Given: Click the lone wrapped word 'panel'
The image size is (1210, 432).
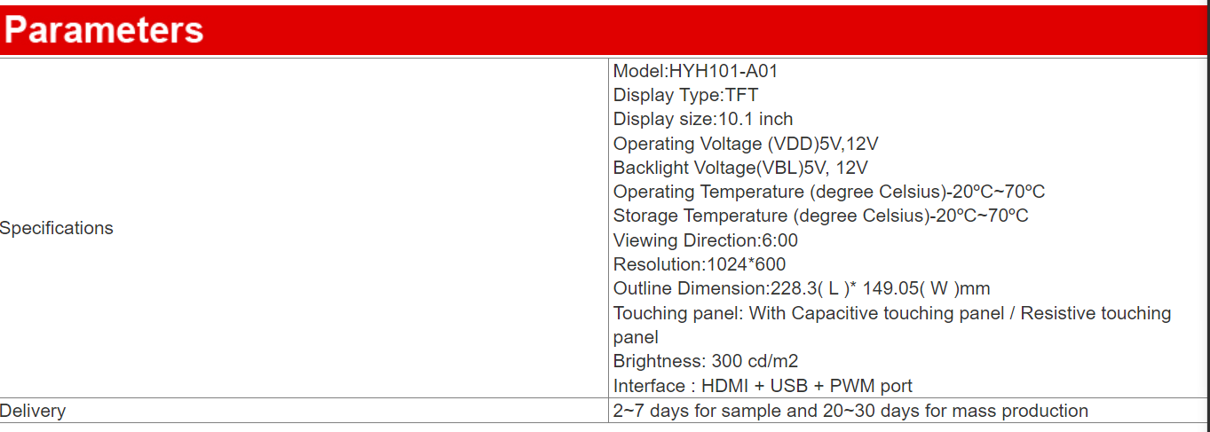Looking at the screenshot, I should [636, 337].
